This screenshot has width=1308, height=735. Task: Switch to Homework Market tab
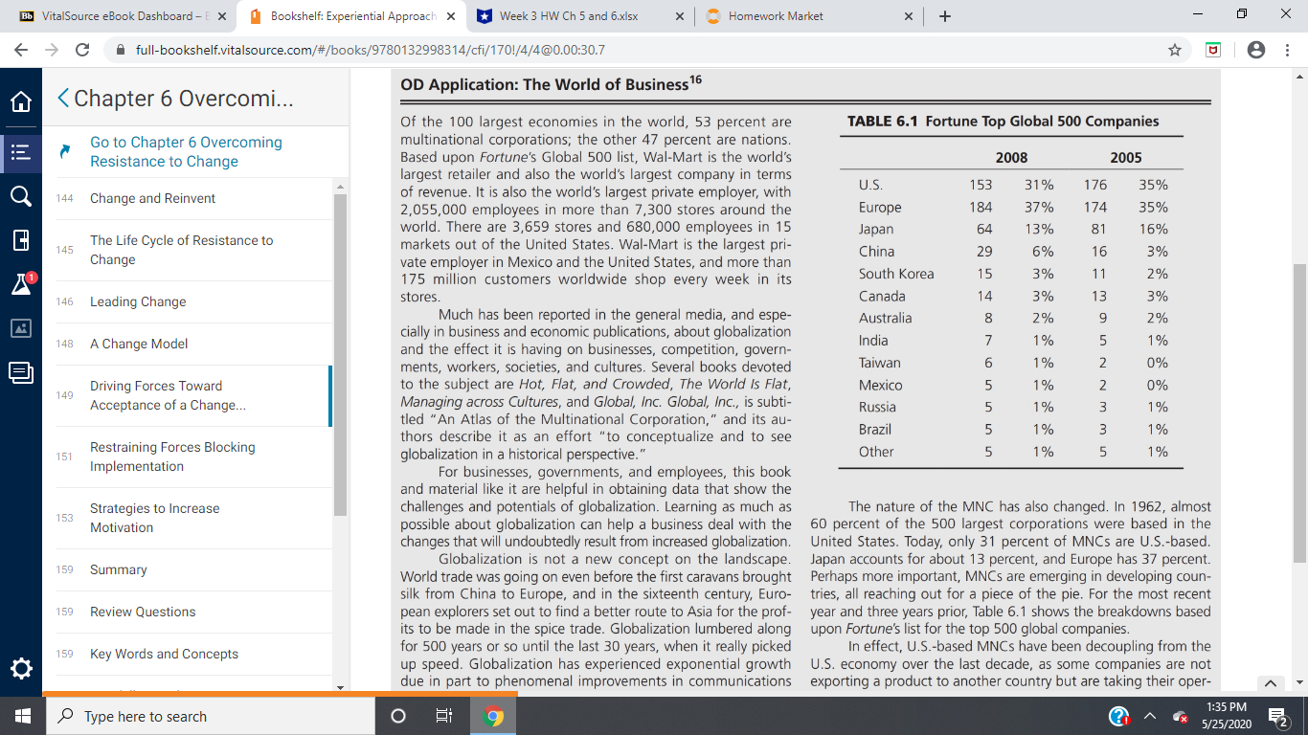point(776,16)
